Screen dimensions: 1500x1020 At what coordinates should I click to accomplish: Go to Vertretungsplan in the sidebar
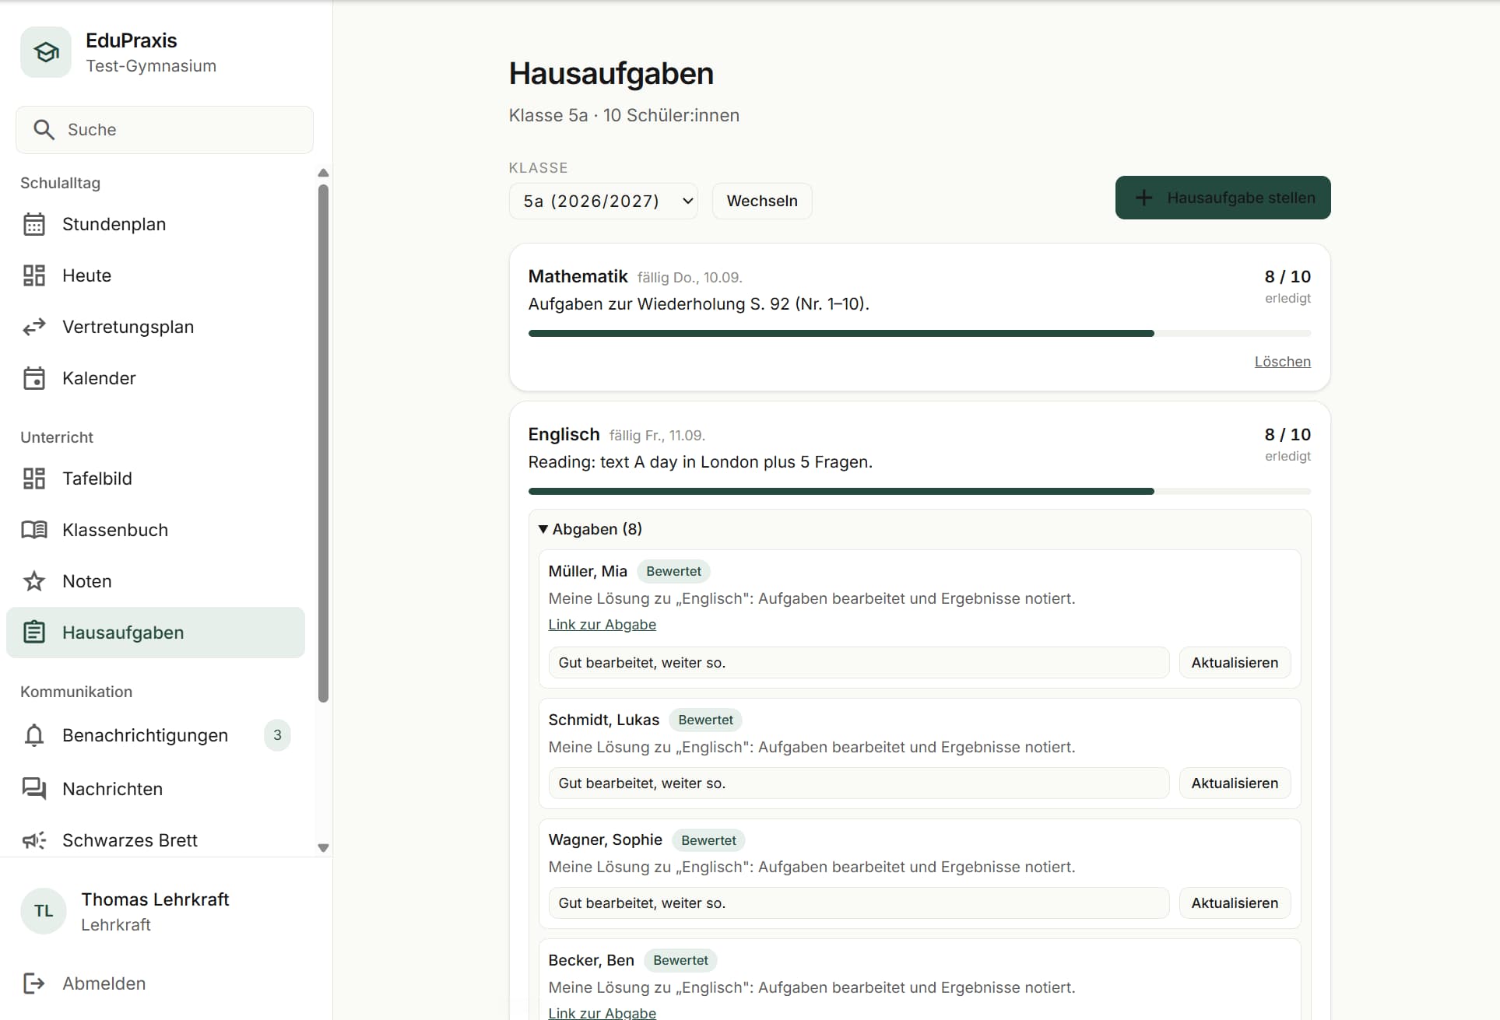point(156,327)
